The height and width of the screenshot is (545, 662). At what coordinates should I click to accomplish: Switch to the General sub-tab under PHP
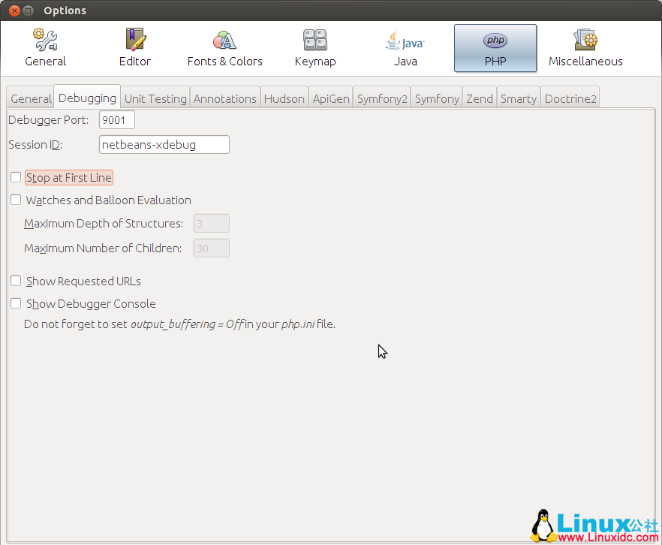point(30,98)
